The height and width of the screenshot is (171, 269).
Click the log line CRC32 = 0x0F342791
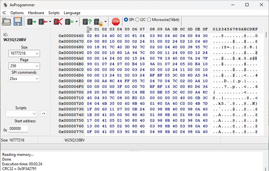(19, 169)
